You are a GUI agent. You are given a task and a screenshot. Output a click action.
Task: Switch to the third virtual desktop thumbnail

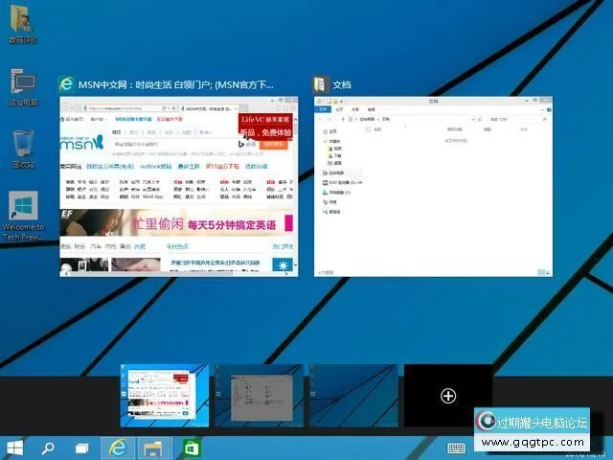(x=352, y=396)
